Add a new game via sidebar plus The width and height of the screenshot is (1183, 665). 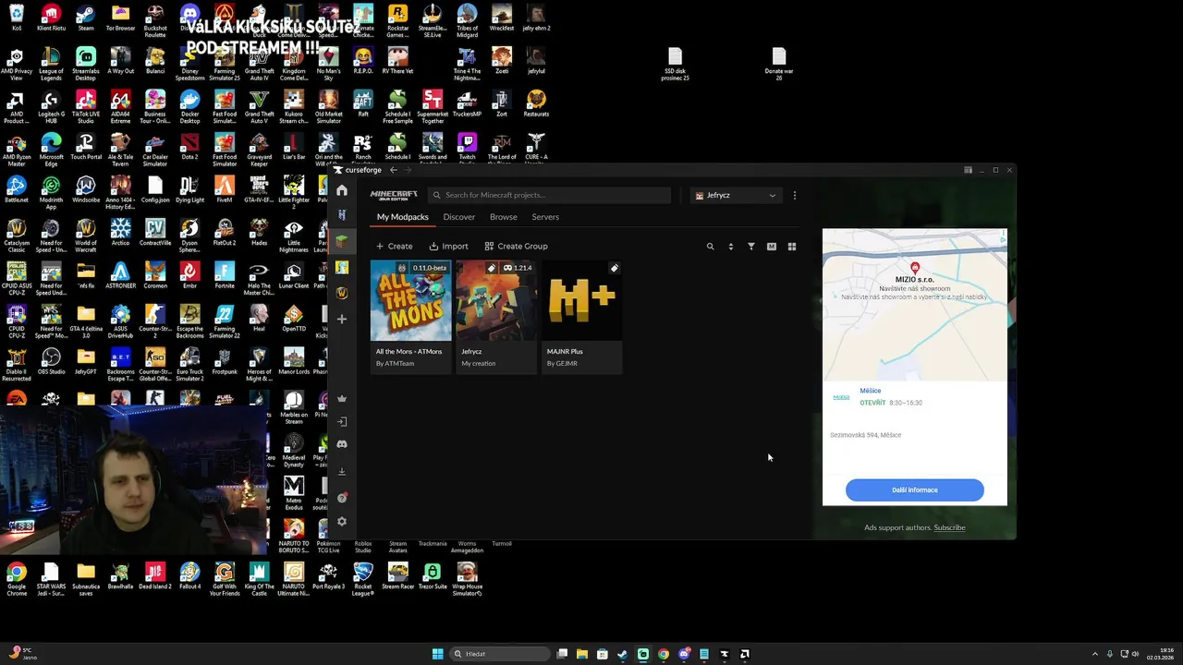point(342,319)
